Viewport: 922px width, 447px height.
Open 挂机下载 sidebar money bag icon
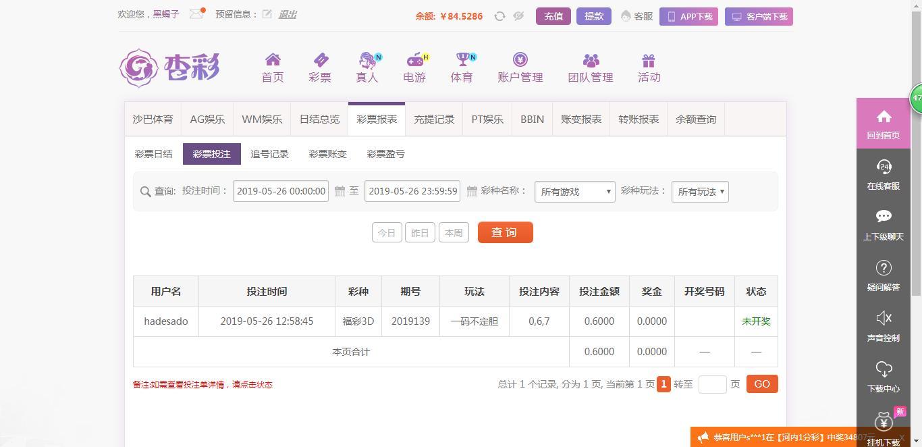point(884,422)
